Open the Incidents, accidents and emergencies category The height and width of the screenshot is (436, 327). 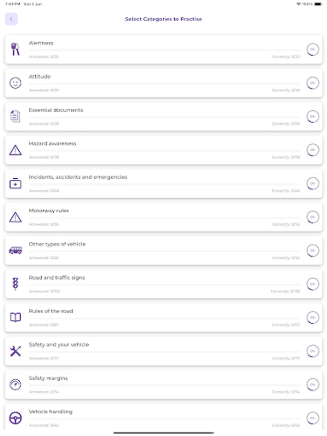point(163,183)
